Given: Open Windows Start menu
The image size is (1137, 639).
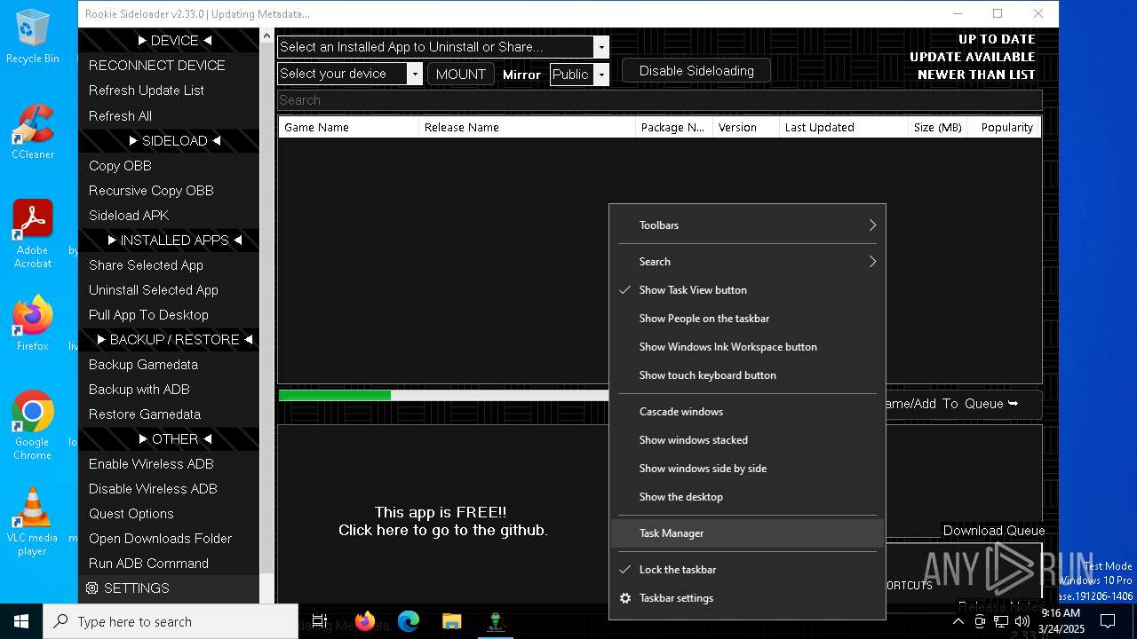Looking at the screenshot, I should click(21, 621).
